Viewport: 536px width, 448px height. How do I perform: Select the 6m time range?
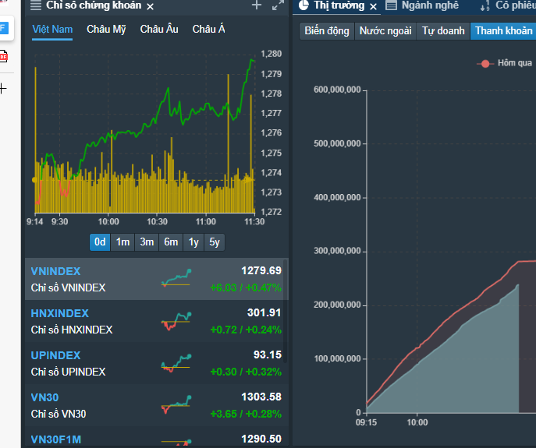click(171, 242)
